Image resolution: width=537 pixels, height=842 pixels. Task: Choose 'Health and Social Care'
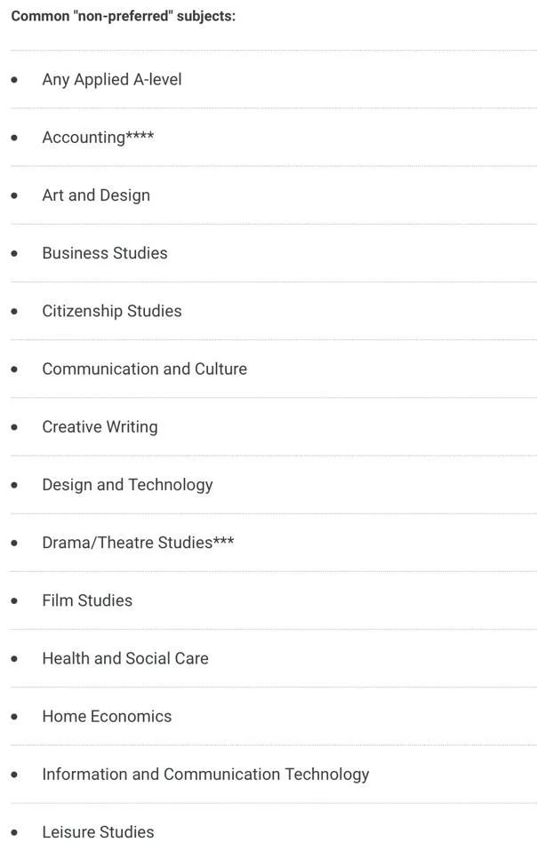[x=125, y=658]
